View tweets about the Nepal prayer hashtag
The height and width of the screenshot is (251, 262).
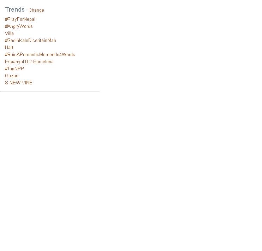click(20, 19)
